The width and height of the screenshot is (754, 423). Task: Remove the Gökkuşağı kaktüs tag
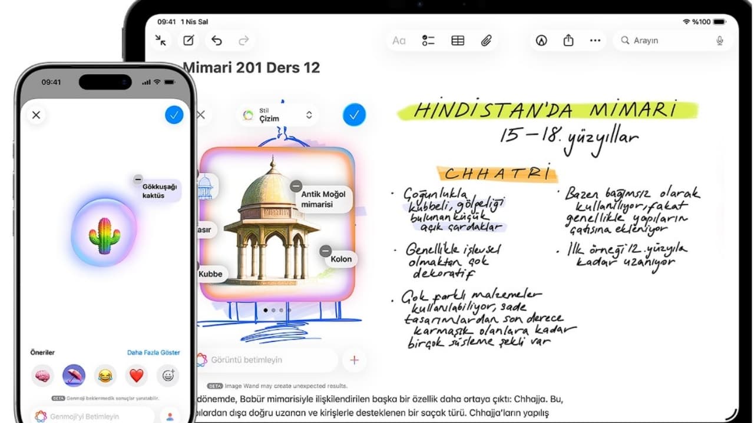[x=137, y=179]
